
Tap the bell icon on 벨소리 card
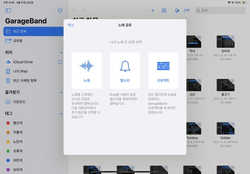pos(125,66)
